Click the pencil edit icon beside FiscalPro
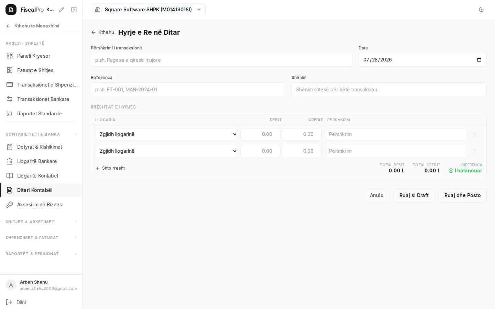 pos(62,10)
